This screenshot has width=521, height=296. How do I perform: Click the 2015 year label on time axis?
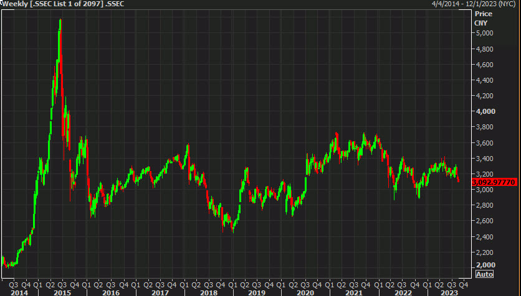[62, 293]
